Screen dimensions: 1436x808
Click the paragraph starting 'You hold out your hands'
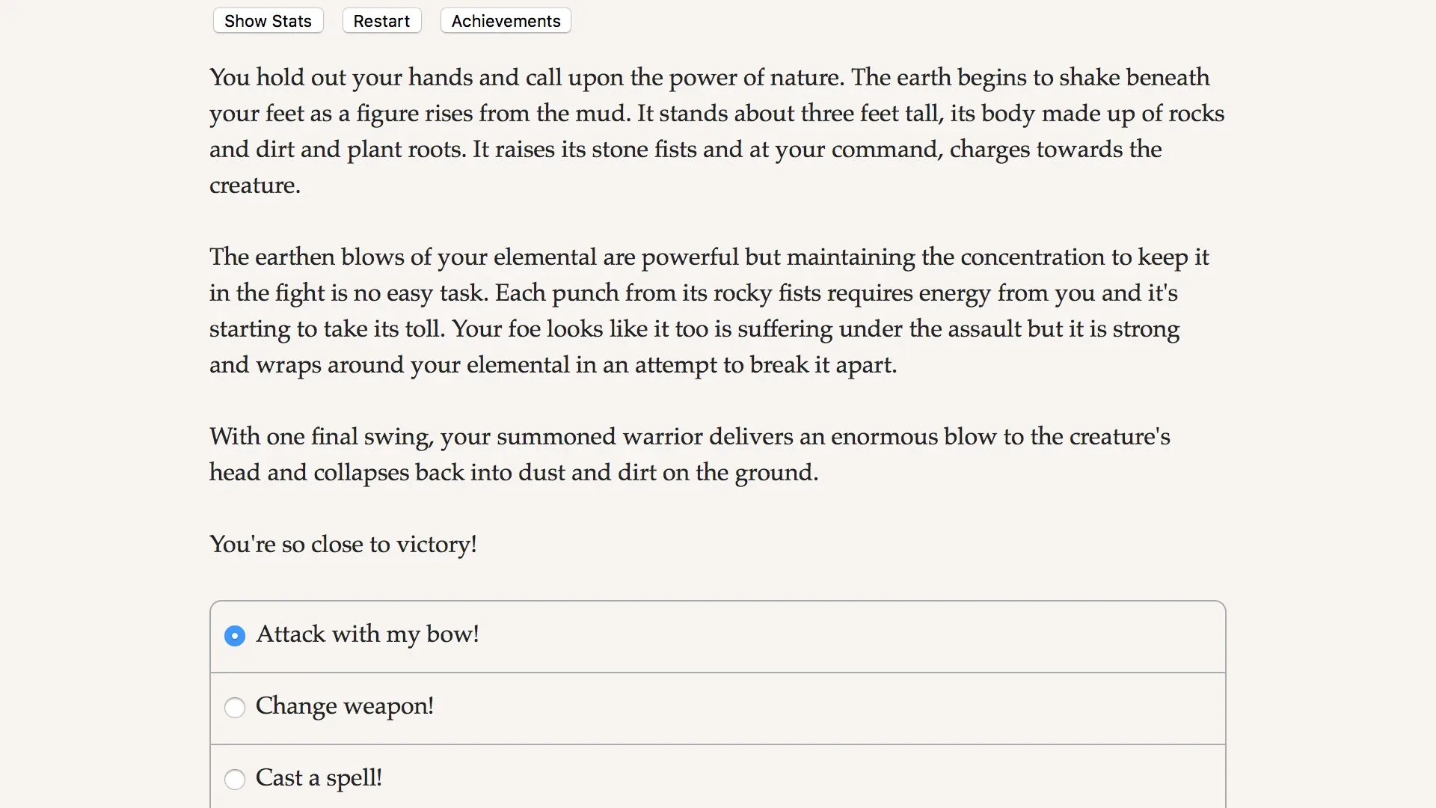(x=717, y=131)
